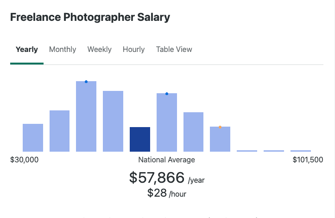
Task: Click the bar topped with the orange dot
Action: tap(220, 139)
